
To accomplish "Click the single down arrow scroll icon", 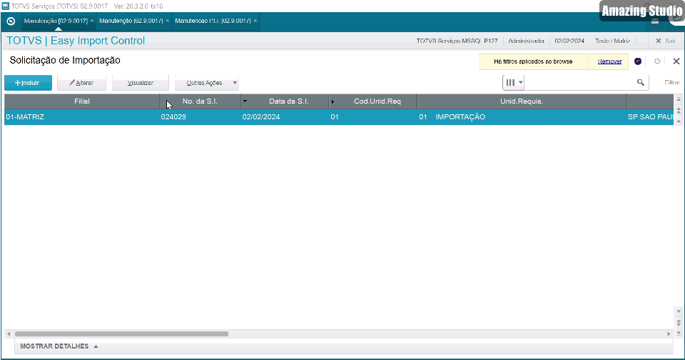I will (679, 311).
